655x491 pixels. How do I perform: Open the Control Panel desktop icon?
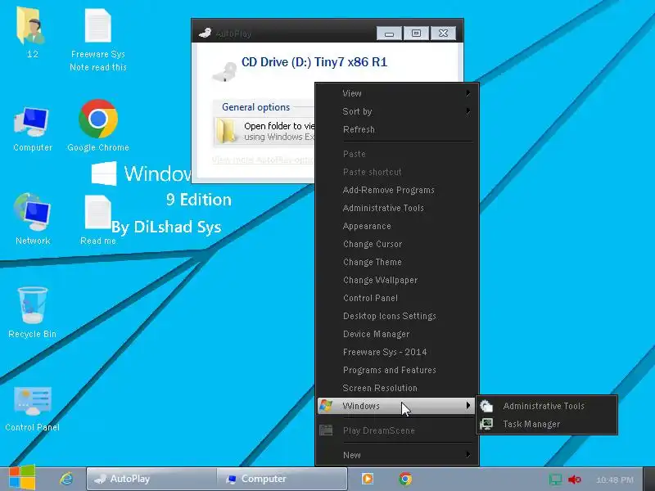(x=32, y=408)
